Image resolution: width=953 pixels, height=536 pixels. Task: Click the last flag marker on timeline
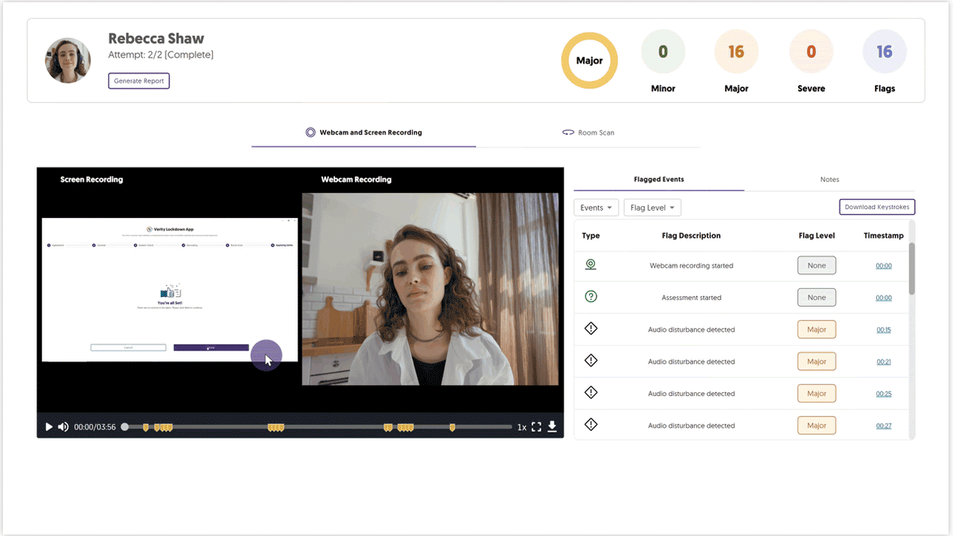point(452,427)
